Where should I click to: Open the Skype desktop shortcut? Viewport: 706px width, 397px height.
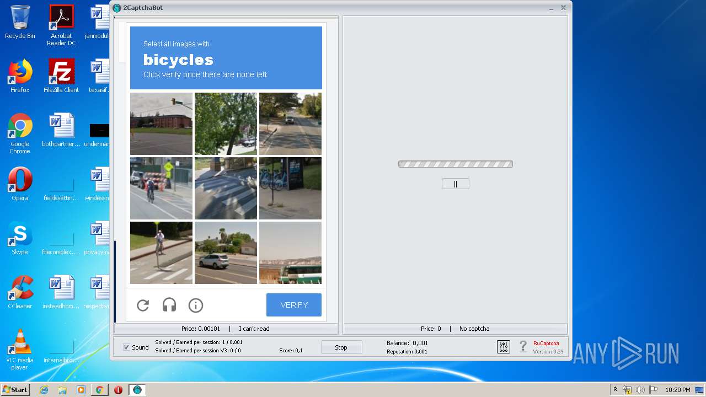[x=20, y=239]
